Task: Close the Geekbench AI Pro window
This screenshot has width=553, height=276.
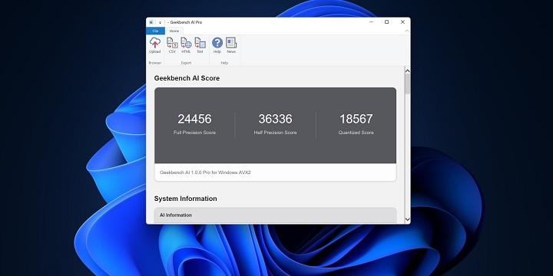Action: point(402,21)
